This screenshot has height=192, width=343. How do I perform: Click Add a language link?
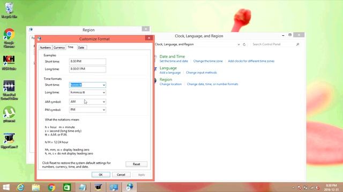click(170, 73)
